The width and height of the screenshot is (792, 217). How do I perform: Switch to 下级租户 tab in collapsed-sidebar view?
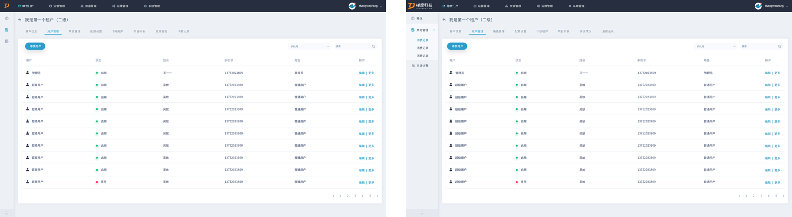pyautogui.click(x=118, y=31)
